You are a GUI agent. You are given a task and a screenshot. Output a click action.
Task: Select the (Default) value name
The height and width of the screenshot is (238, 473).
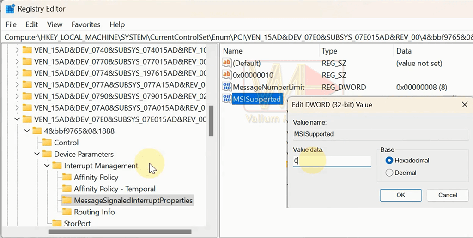[x=247, y=63]
